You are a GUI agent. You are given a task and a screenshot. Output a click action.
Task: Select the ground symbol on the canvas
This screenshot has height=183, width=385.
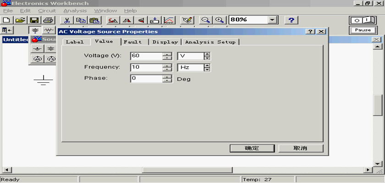tap(43, 81)
